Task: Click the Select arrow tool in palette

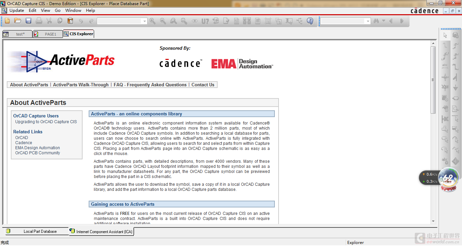Action: coord(445,35)
